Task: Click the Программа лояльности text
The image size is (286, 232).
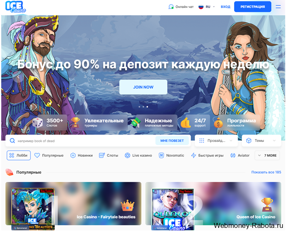Action: point(241,122)
